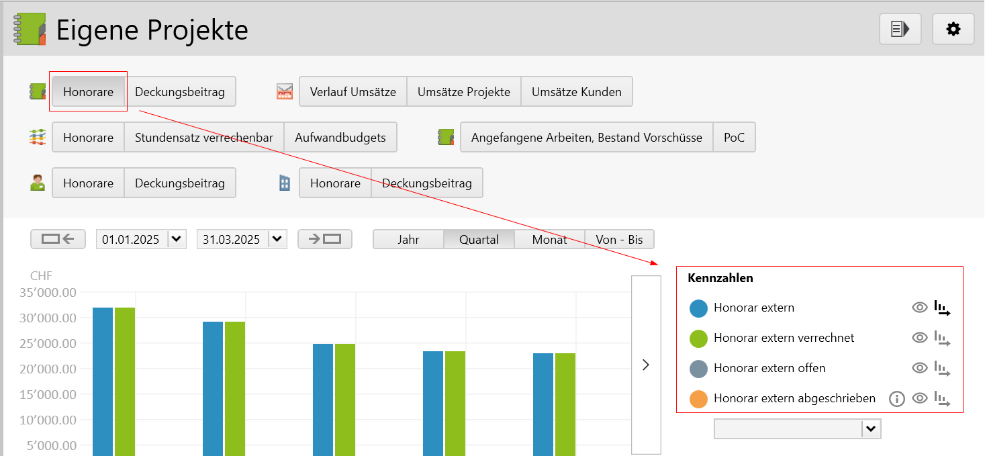
Task: Open Stundensatz verrechenbar report
Action: [204, 138]
